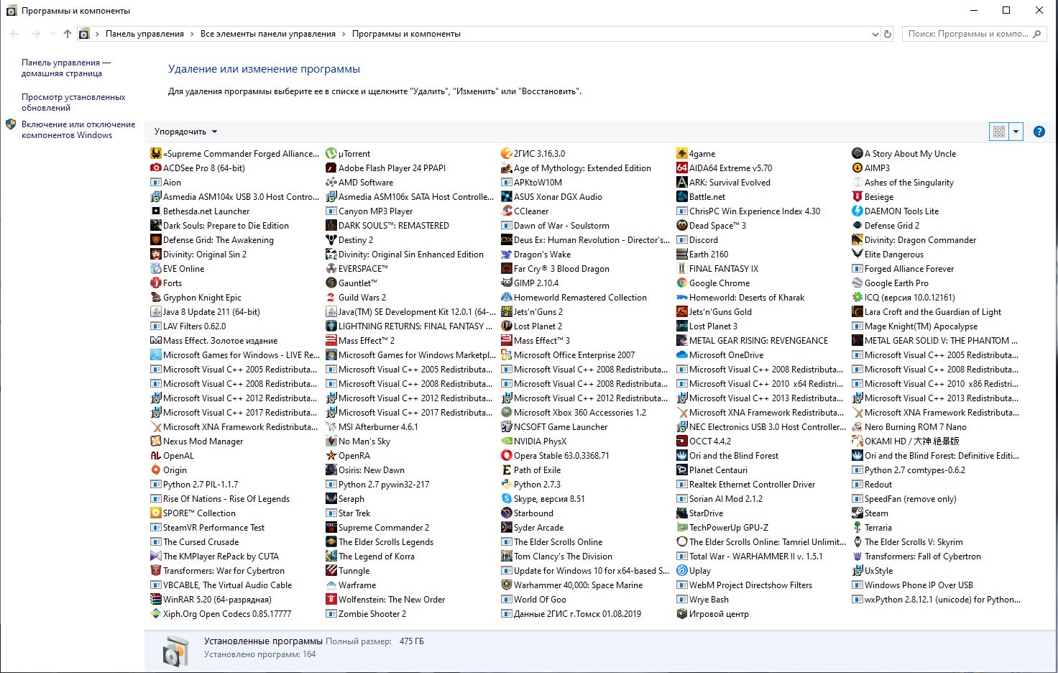Select the Battle.net icon
1058x673 pixels.
[682, 196]
